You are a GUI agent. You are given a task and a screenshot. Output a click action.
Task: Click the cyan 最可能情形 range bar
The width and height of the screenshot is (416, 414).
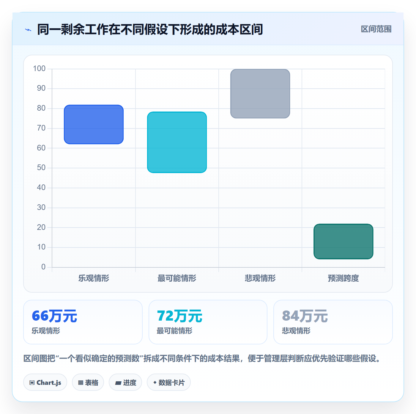click(177, 142)
